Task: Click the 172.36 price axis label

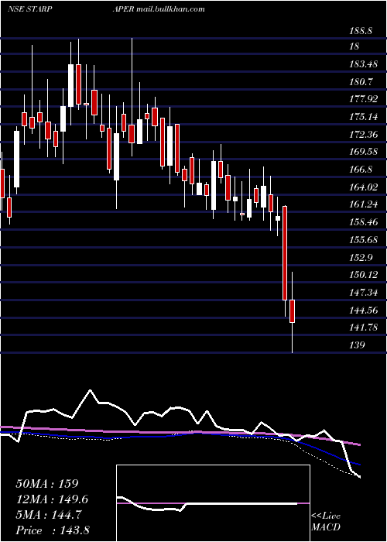Action: coord(364,135)
